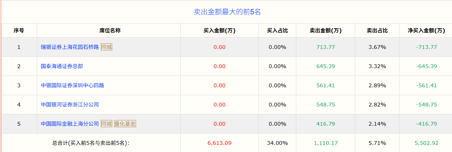The height and width of the screenshot is (152, 452).
Task: Click the 量化基金 tag in row 5
Action: [x=125, y=124]
